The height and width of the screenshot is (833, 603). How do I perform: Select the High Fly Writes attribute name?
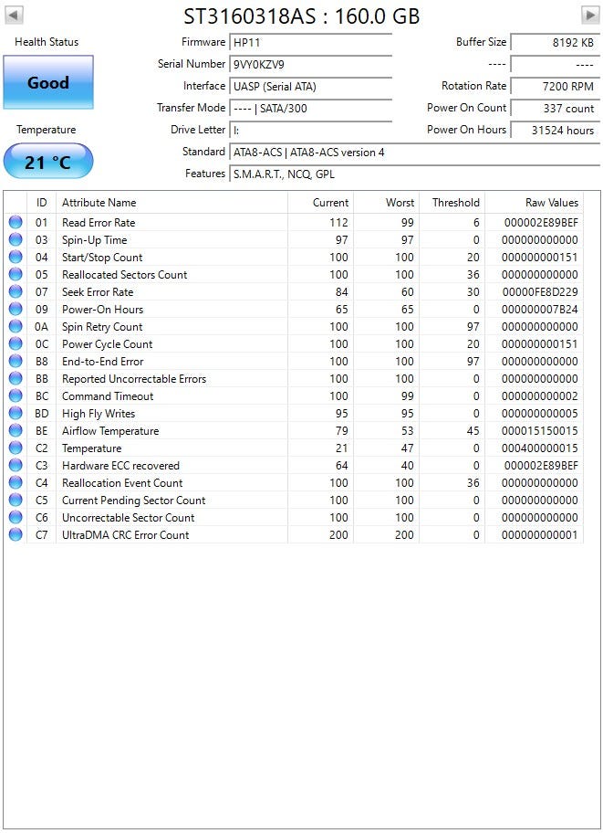[99, 414]
